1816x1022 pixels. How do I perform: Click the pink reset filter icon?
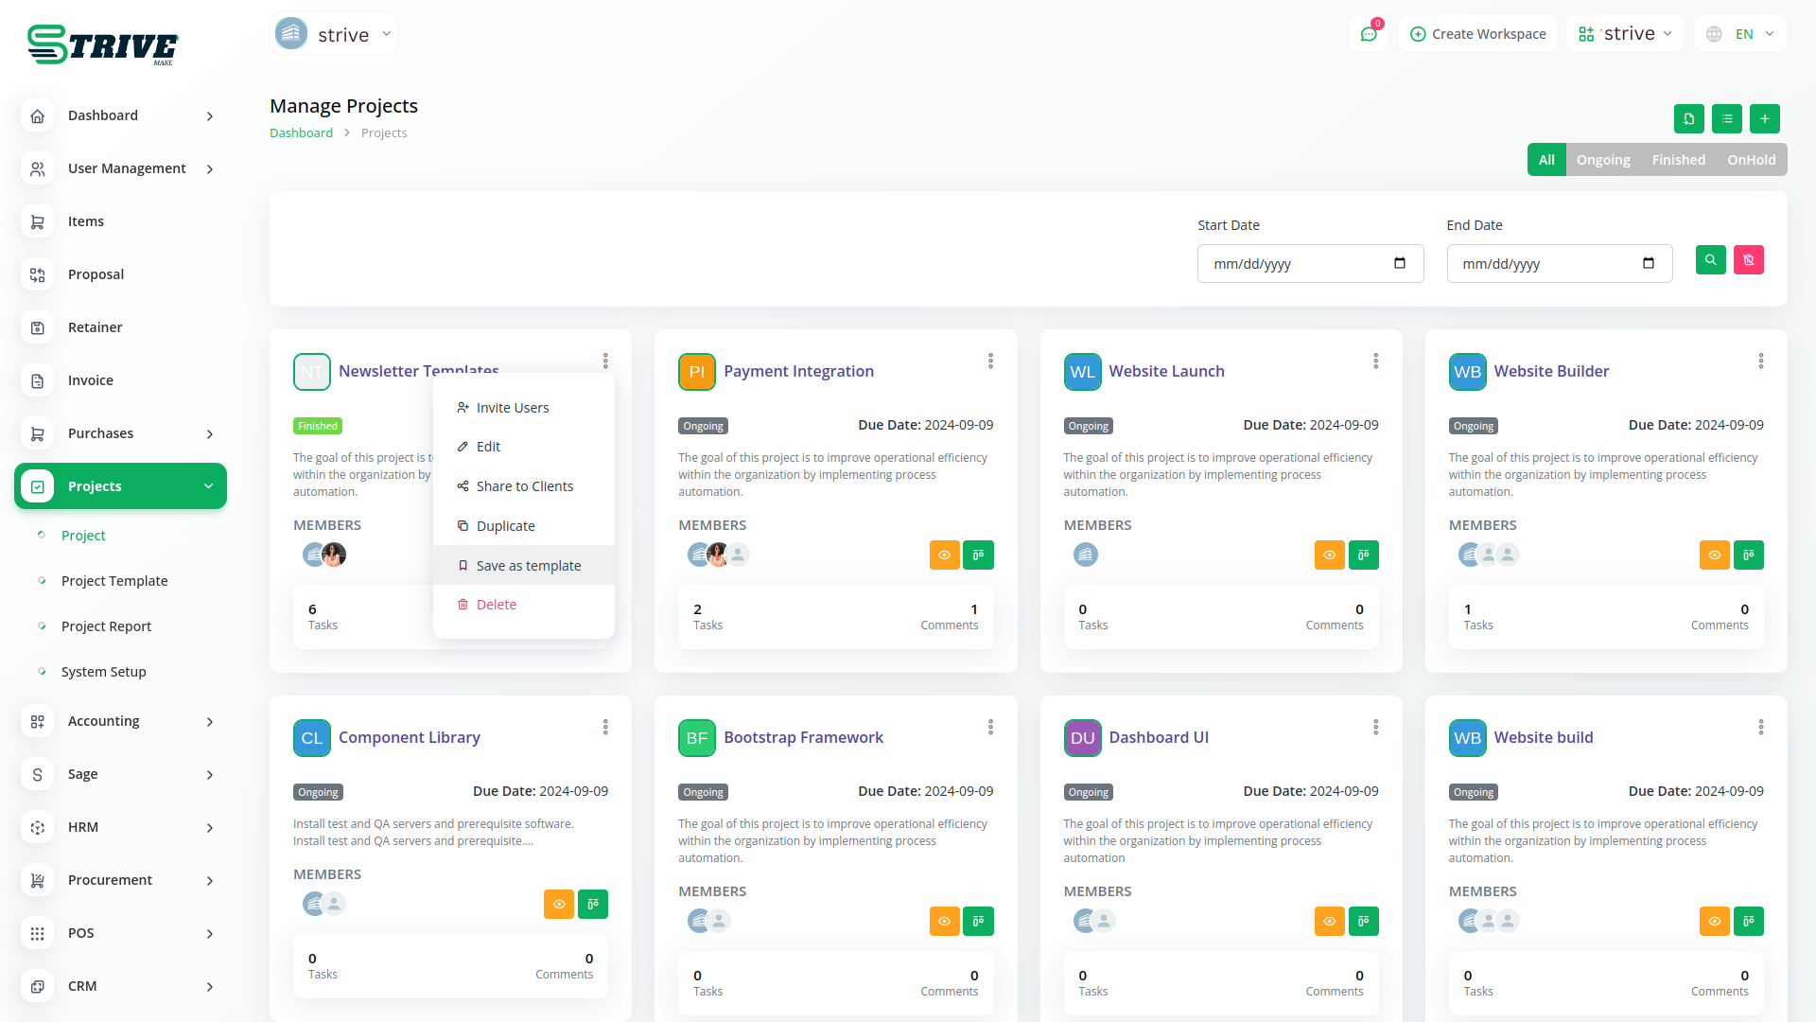point(1748,260)
